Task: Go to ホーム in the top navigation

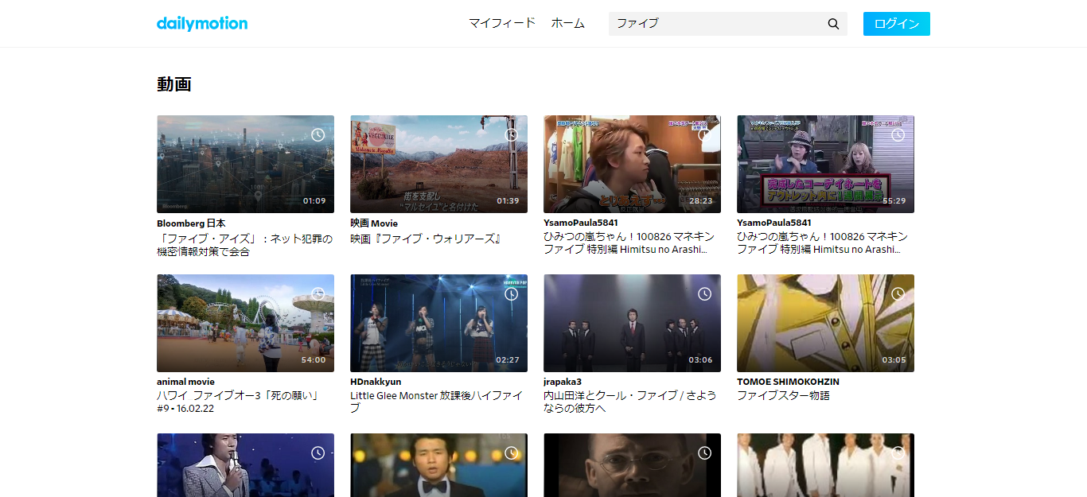Action: pos(568,23)
